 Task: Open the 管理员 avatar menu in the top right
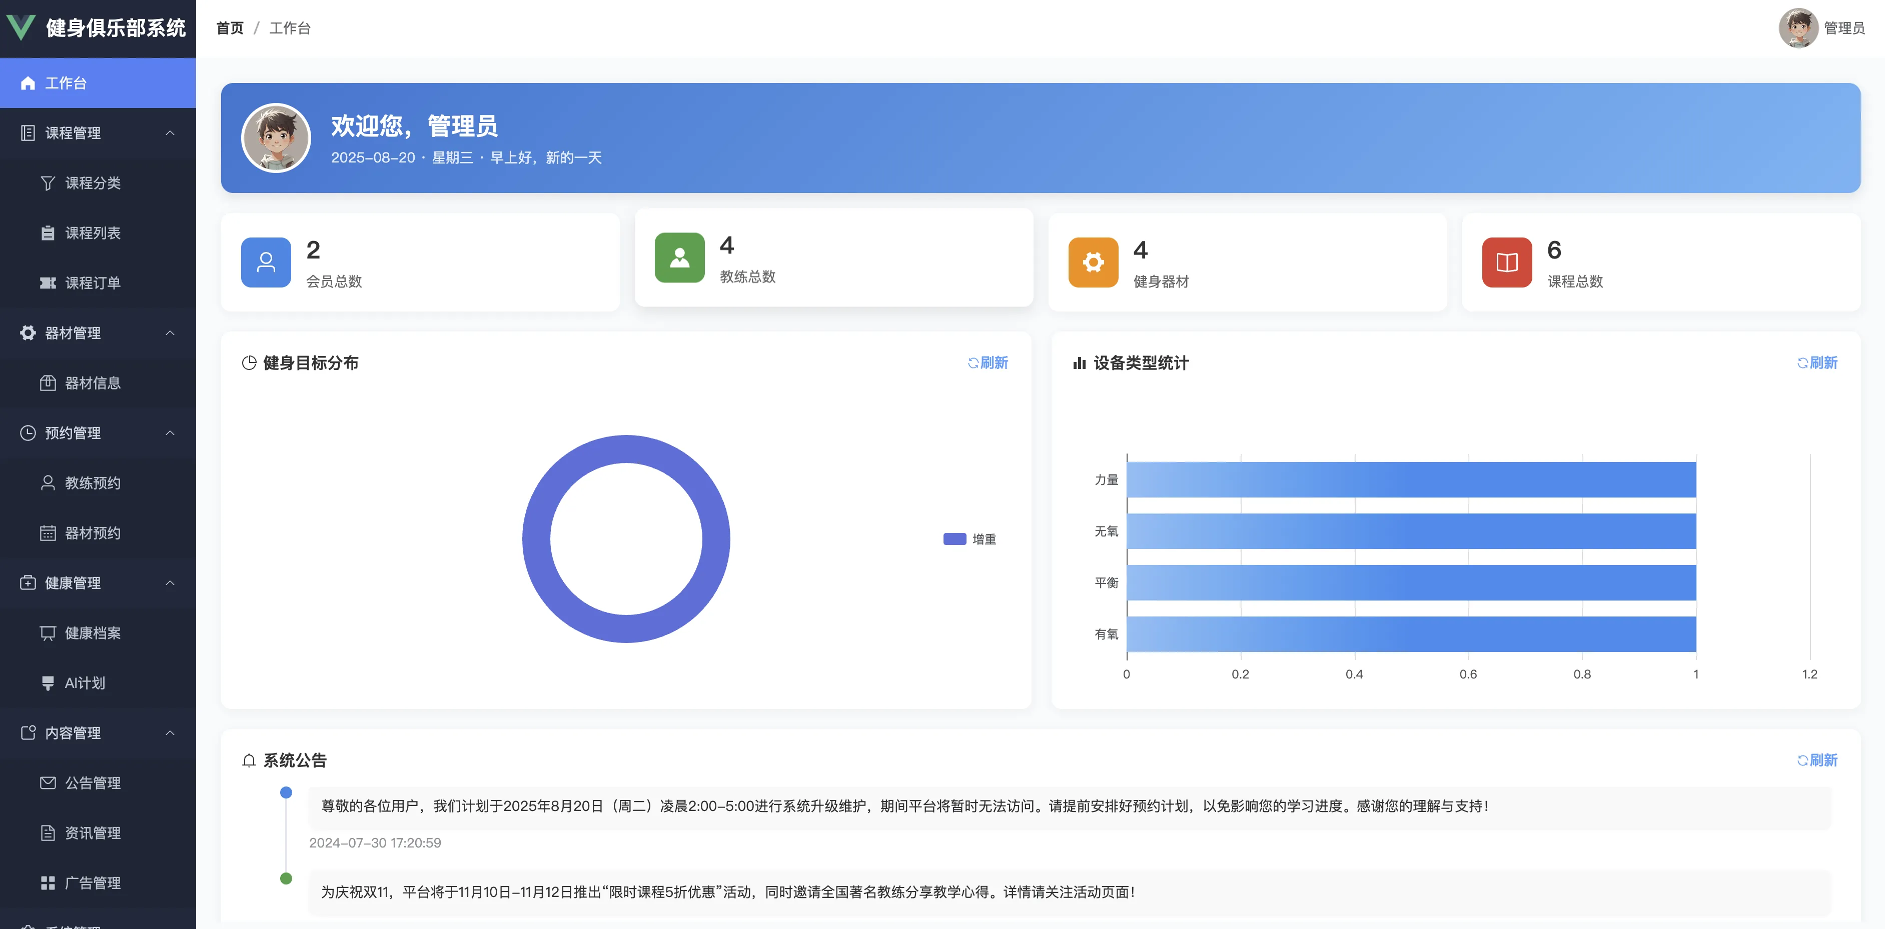click(x=1798, y=28)
